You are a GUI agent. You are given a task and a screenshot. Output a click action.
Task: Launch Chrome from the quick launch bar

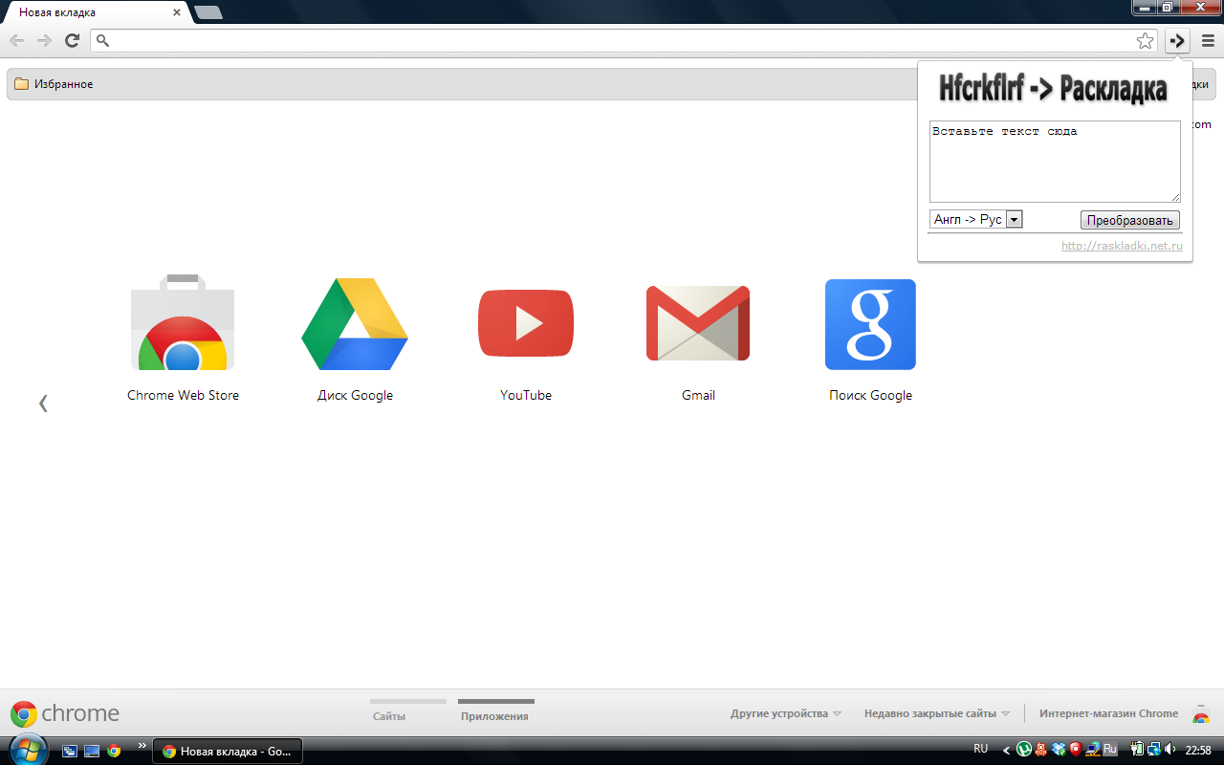tap(114, 751)
